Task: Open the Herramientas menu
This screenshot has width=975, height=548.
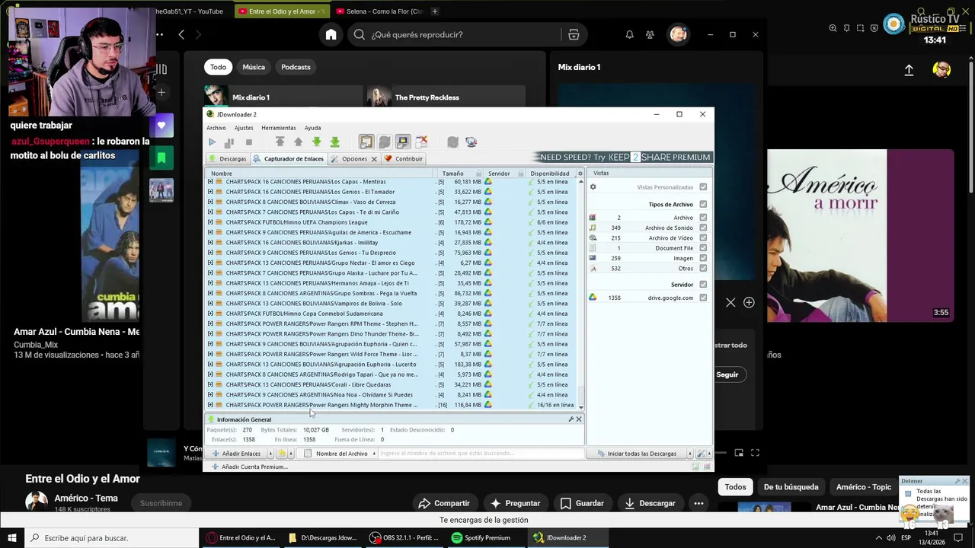Action: tap(279, 128)
